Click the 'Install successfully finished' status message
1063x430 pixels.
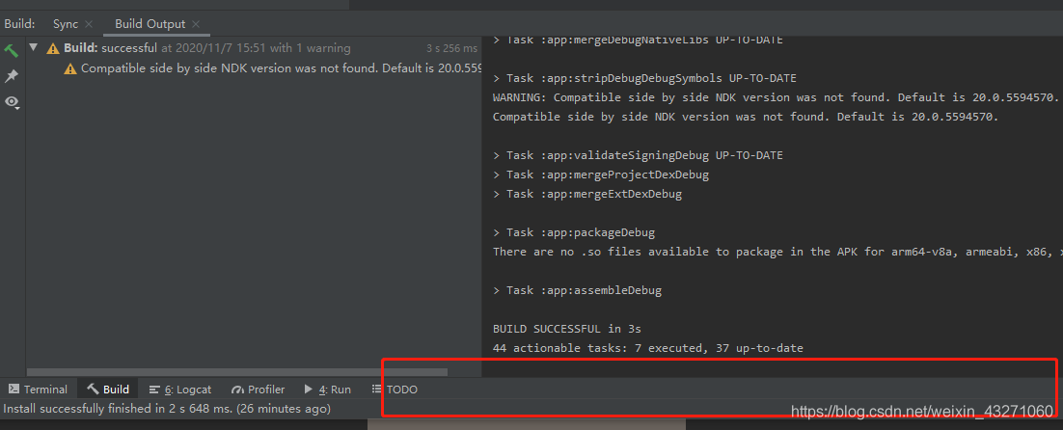(167, 409)
